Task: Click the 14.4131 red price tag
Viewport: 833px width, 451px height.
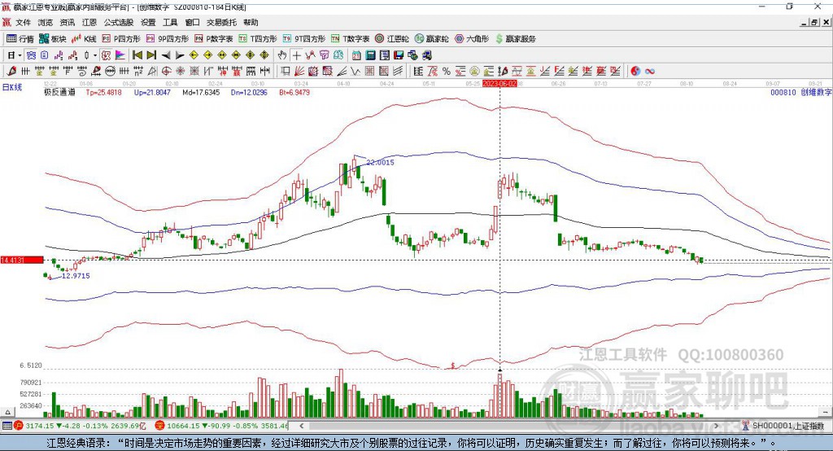Action: (22, 260)
